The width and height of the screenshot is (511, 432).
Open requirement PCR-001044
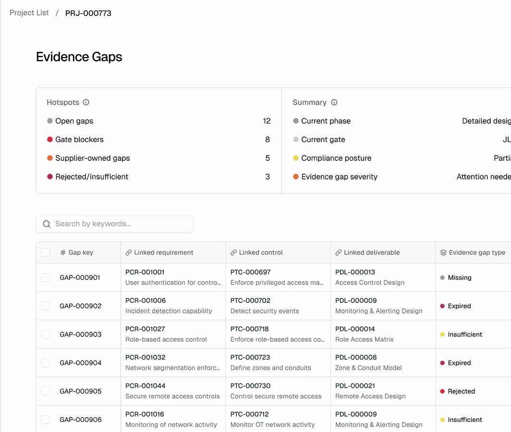(146, 386)
